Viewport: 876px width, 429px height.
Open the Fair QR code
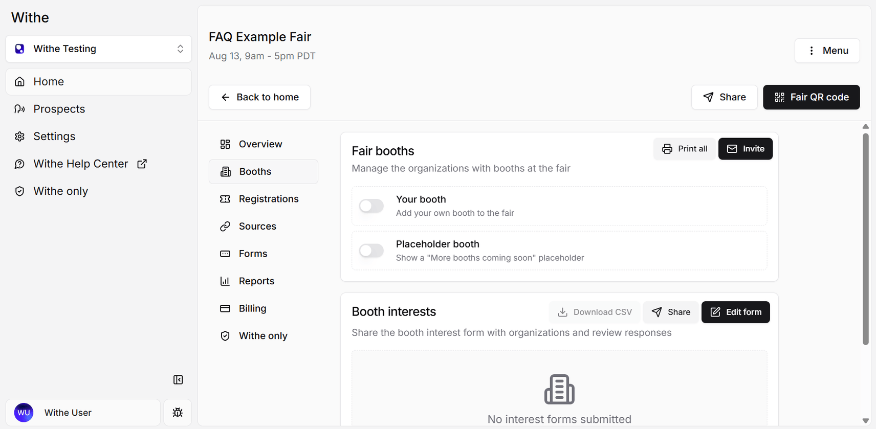pyautogui.click(x=812, y=97)
